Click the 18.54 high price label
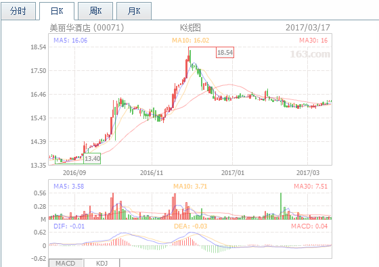Image resolution: width=379 pixels, height=267 pixels. coord(225,53)
